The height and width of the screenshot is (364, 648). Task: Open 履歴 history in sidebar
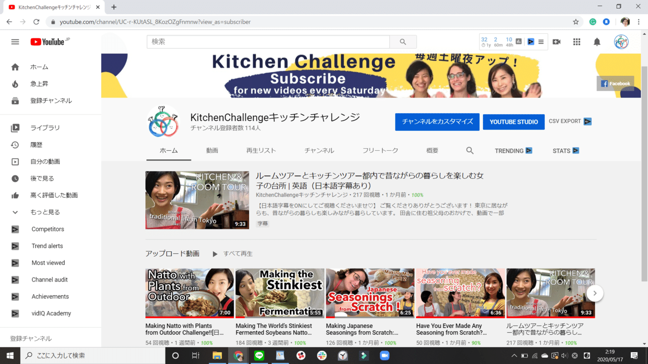pos(51,145)
